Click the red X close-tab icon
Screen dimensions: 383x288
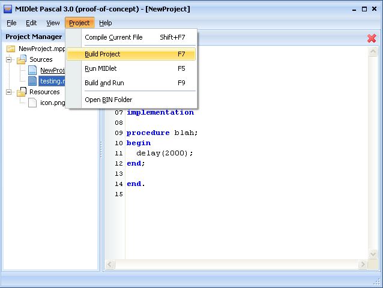372,38
